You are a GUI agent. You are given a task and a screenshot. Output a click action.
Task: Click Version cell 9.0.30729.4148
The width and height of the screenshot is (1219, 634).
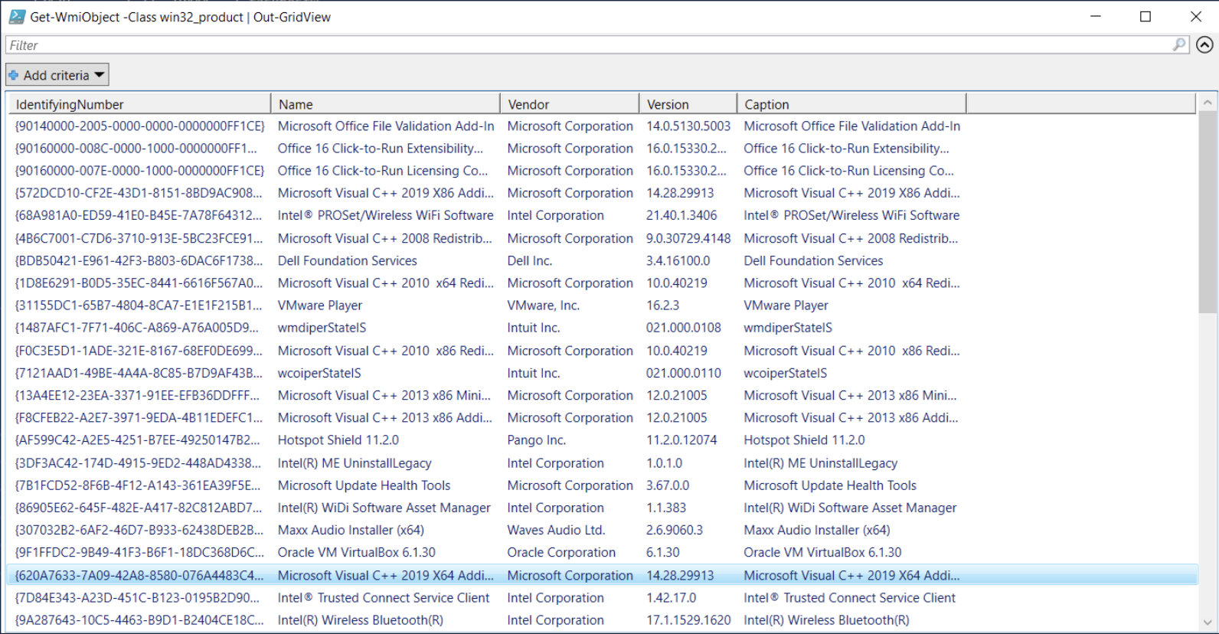coord(688,239)
